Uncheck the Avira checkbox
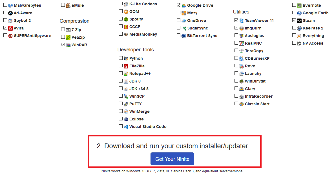This screenshot has width=334, height=176. 5,28
